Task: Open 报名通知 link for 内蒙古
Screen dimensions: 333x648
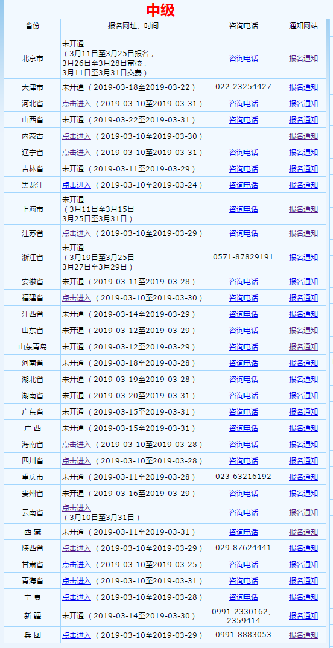Action: coord(303,136)
